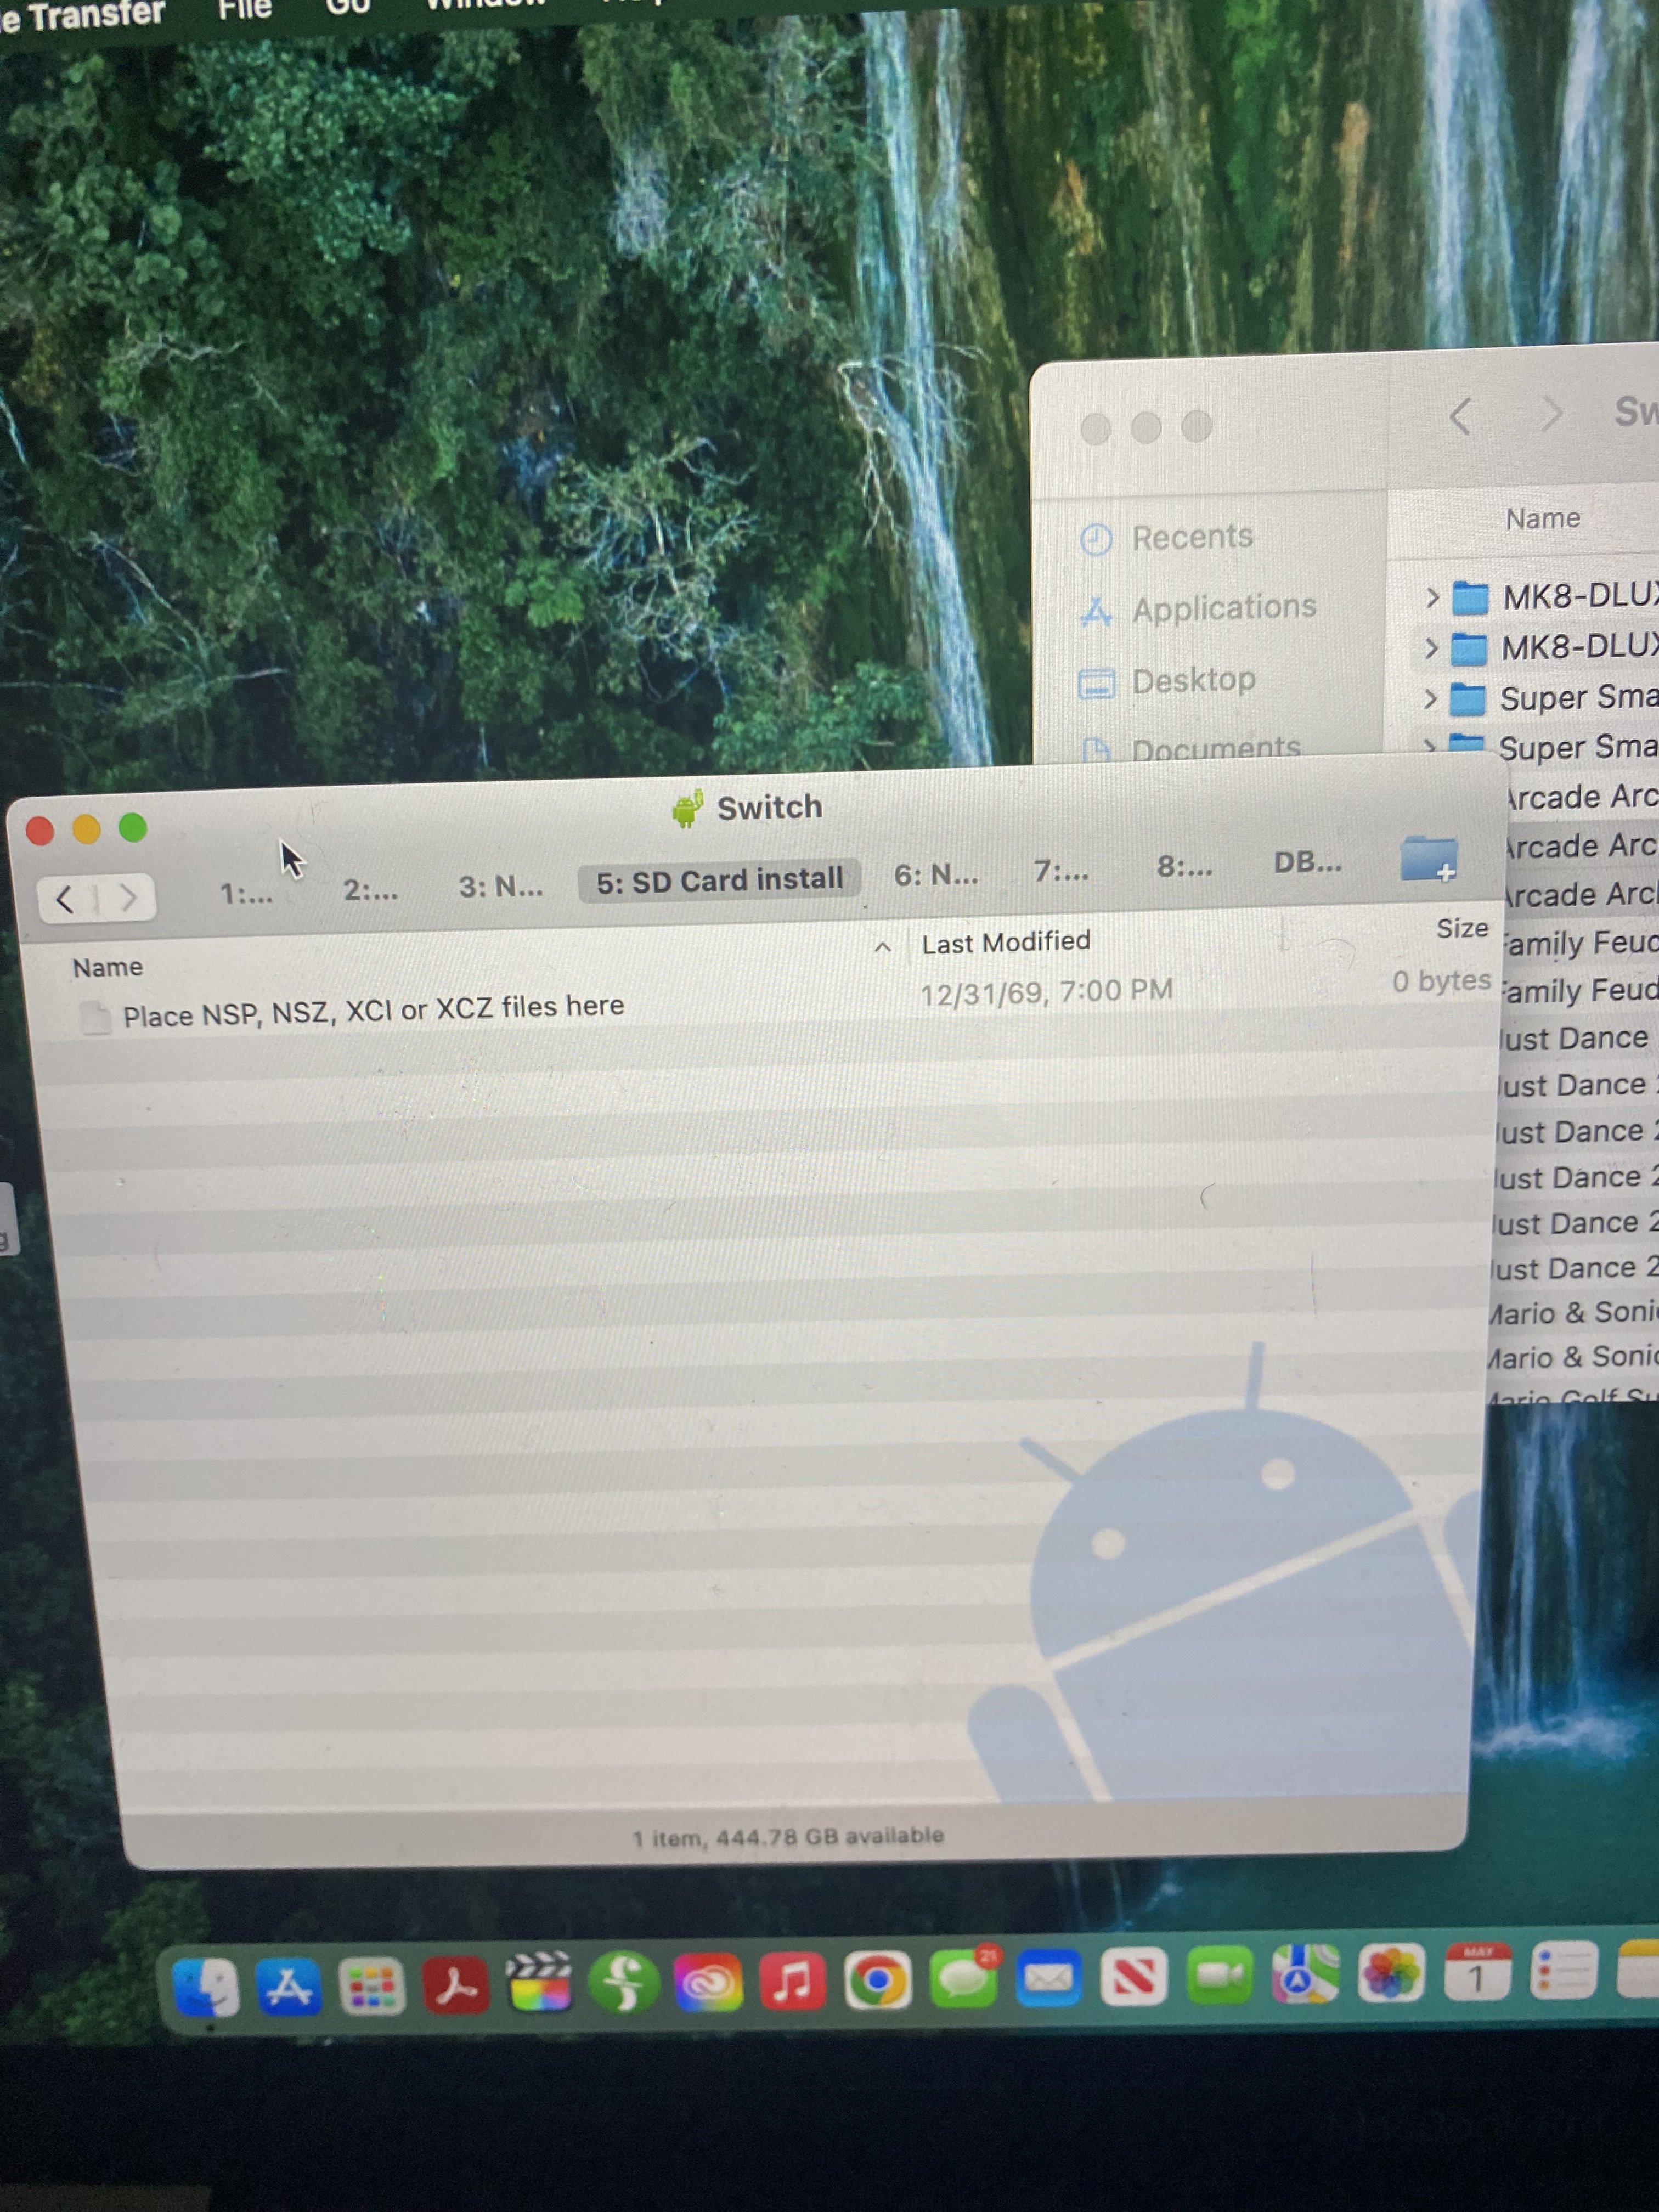Switch to the '7:...' tab
The height and width of the screenshot is (2212, 1659).
point(1061,872)
